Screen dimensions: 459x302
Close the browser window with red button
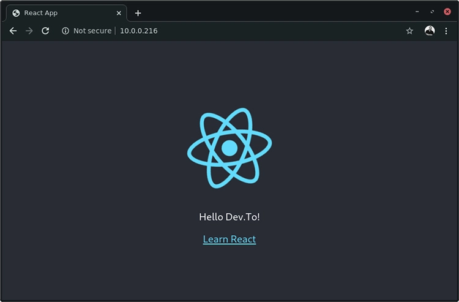coord(447,12)
